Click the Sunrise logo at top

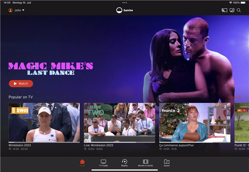[x=124, y=10]
